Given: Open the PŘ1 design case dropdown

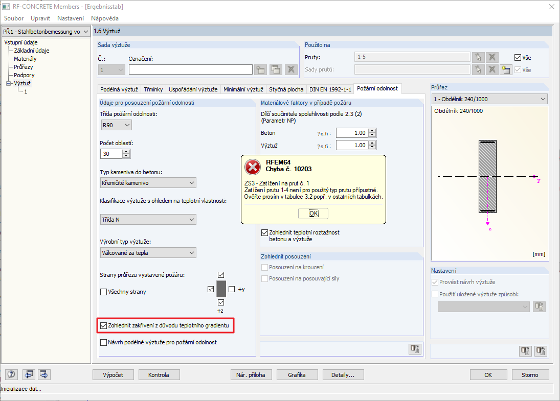Looking at the screenshot, I should point(46,31).
